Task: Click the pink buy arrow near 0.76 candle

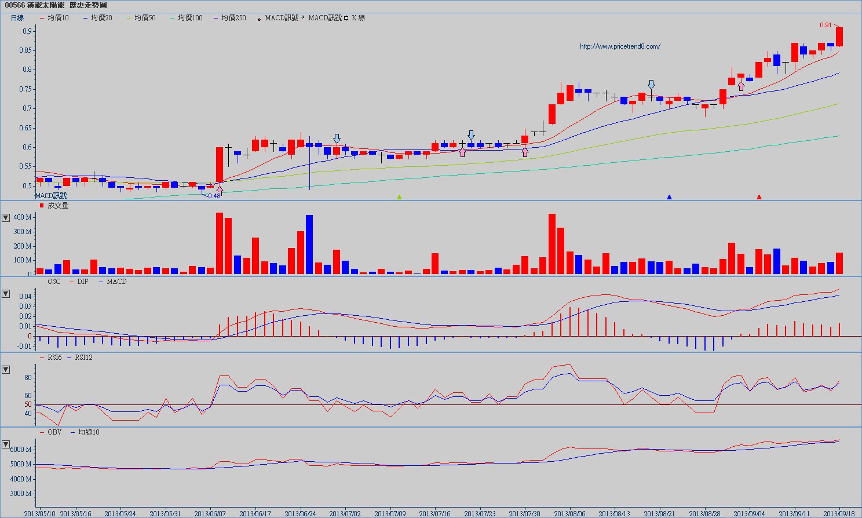Action: 741,86
